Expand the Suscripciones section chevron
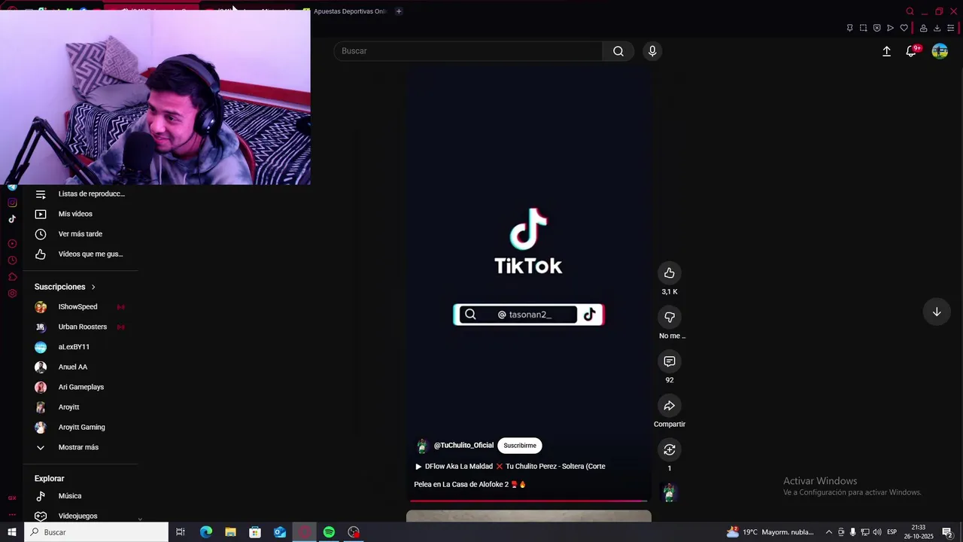Image resolution: width=963 pixels, height=542 pixels. [x=93, y=287]
